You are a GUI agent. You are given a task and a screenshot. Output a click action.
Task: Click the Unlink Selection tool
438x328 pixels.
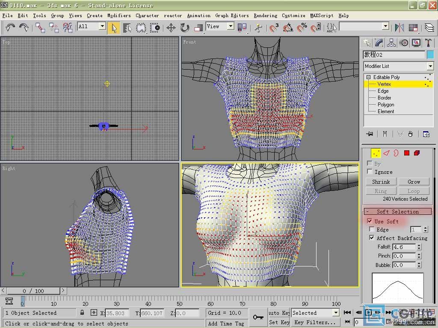coord(53,28)
